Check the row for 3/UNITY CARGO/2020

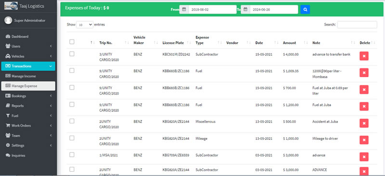point(72,54)
